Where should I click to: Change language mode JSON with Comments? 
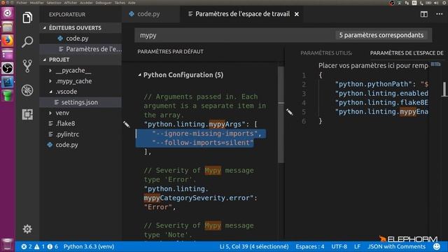pos(397,246)
